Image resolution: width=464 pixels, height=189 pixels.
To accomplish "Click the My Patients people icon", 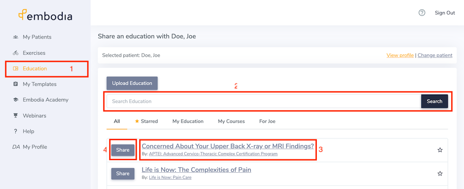I will [16, 37].
